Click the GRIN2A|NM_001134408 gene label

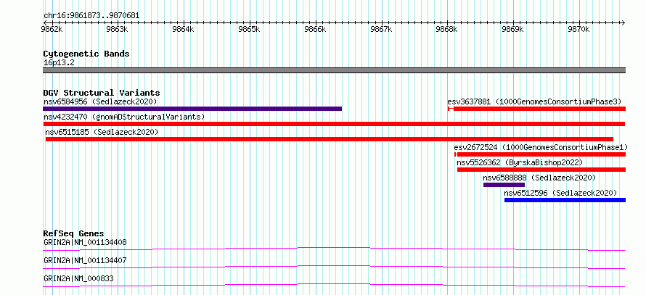(x=85, y=242)
